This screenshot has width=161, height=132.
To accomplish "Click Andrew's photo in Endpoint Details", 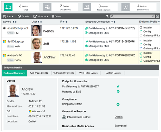I will [13, 91].
